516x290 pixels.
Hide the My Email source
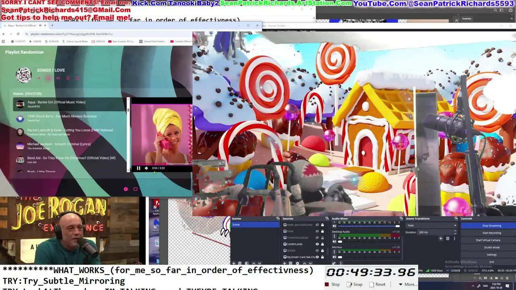pos(317,257)
